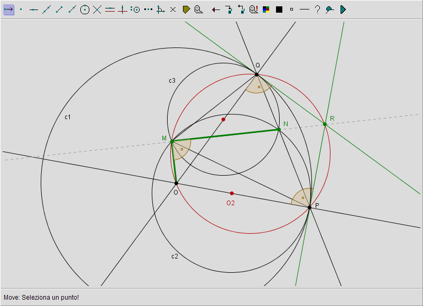Change point type via small square icon
The width and height of the screenshot is (423, 306).
pyautogui.click(x=291, y=9)
